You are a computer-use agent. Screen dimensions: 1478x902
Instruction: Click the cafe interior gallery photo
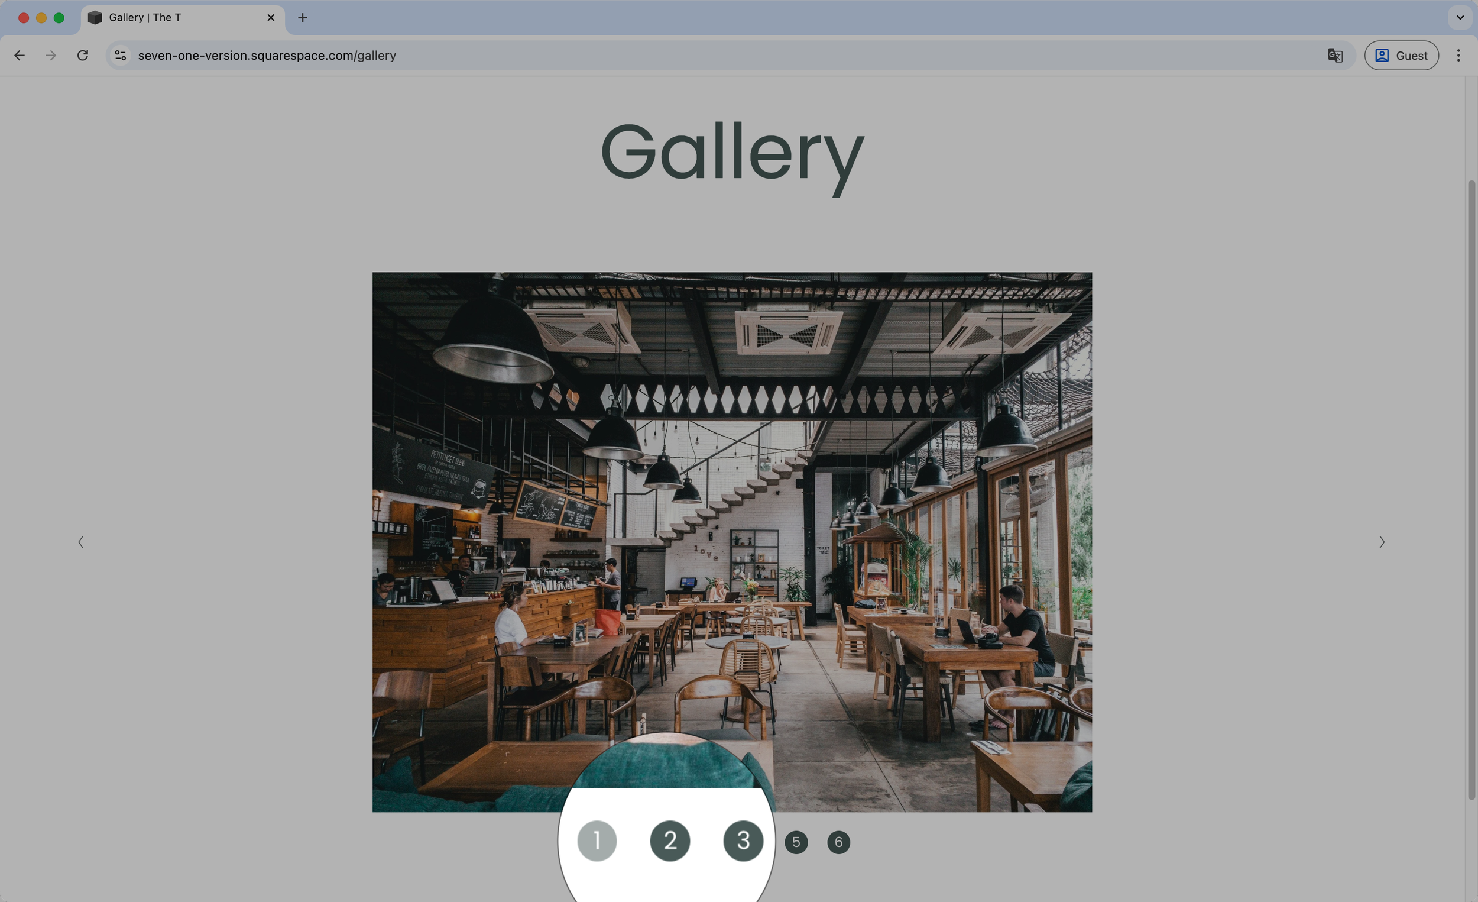coord(732,510)
